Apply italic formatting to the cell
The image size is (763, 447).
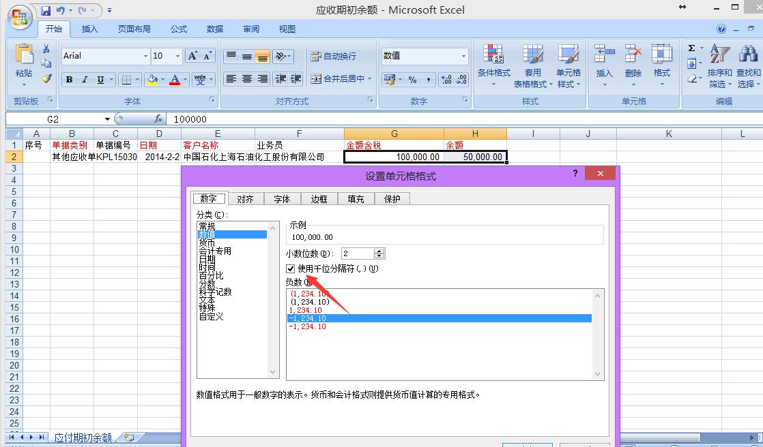point(85,80)
